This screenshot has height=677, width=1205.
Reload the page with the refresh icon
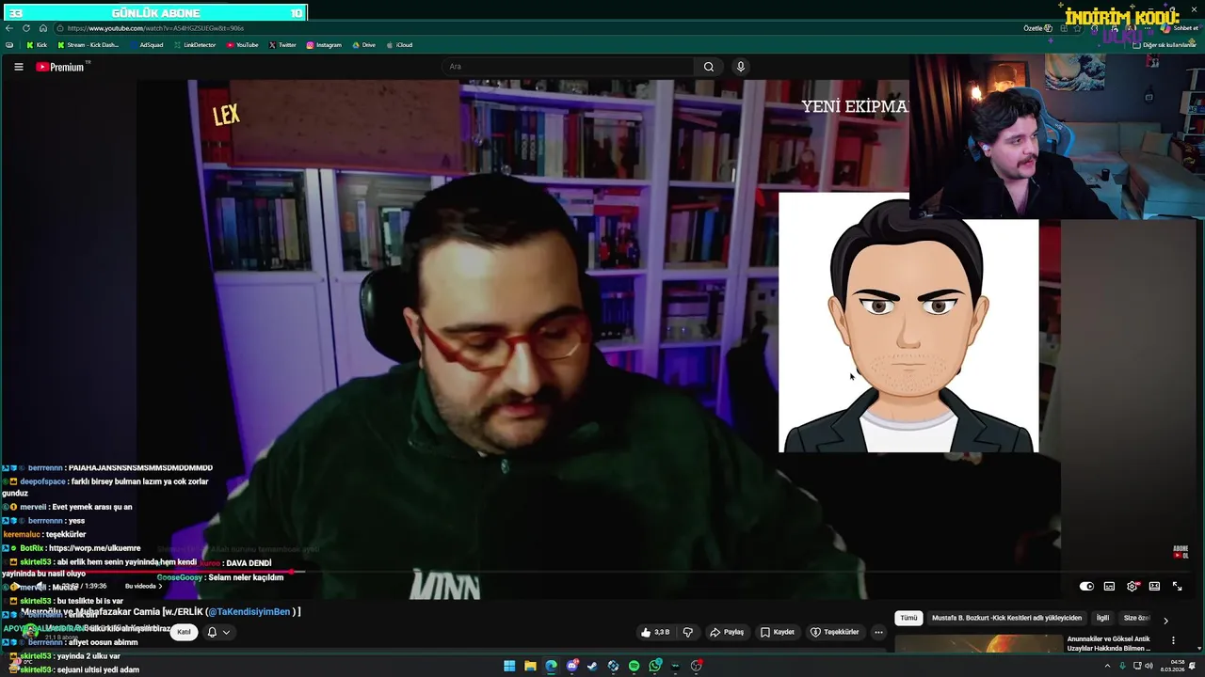pos(26,28)
